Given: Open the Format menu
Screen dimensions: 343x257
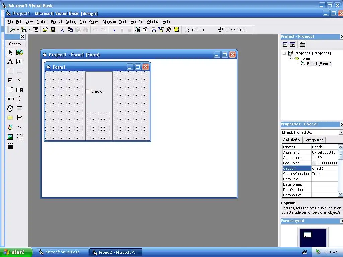Looking at the screenshot, I should coord(57,22).
